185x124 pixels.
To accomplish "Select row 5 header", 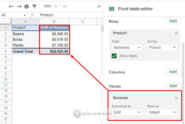I will 6,51.
